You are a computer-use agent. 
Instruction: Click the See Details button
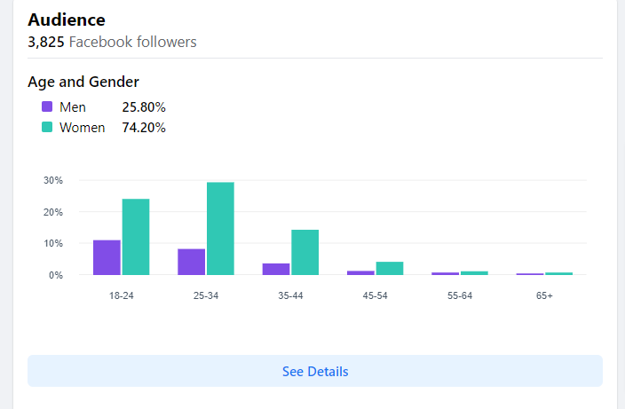click(x=315, y=371)
